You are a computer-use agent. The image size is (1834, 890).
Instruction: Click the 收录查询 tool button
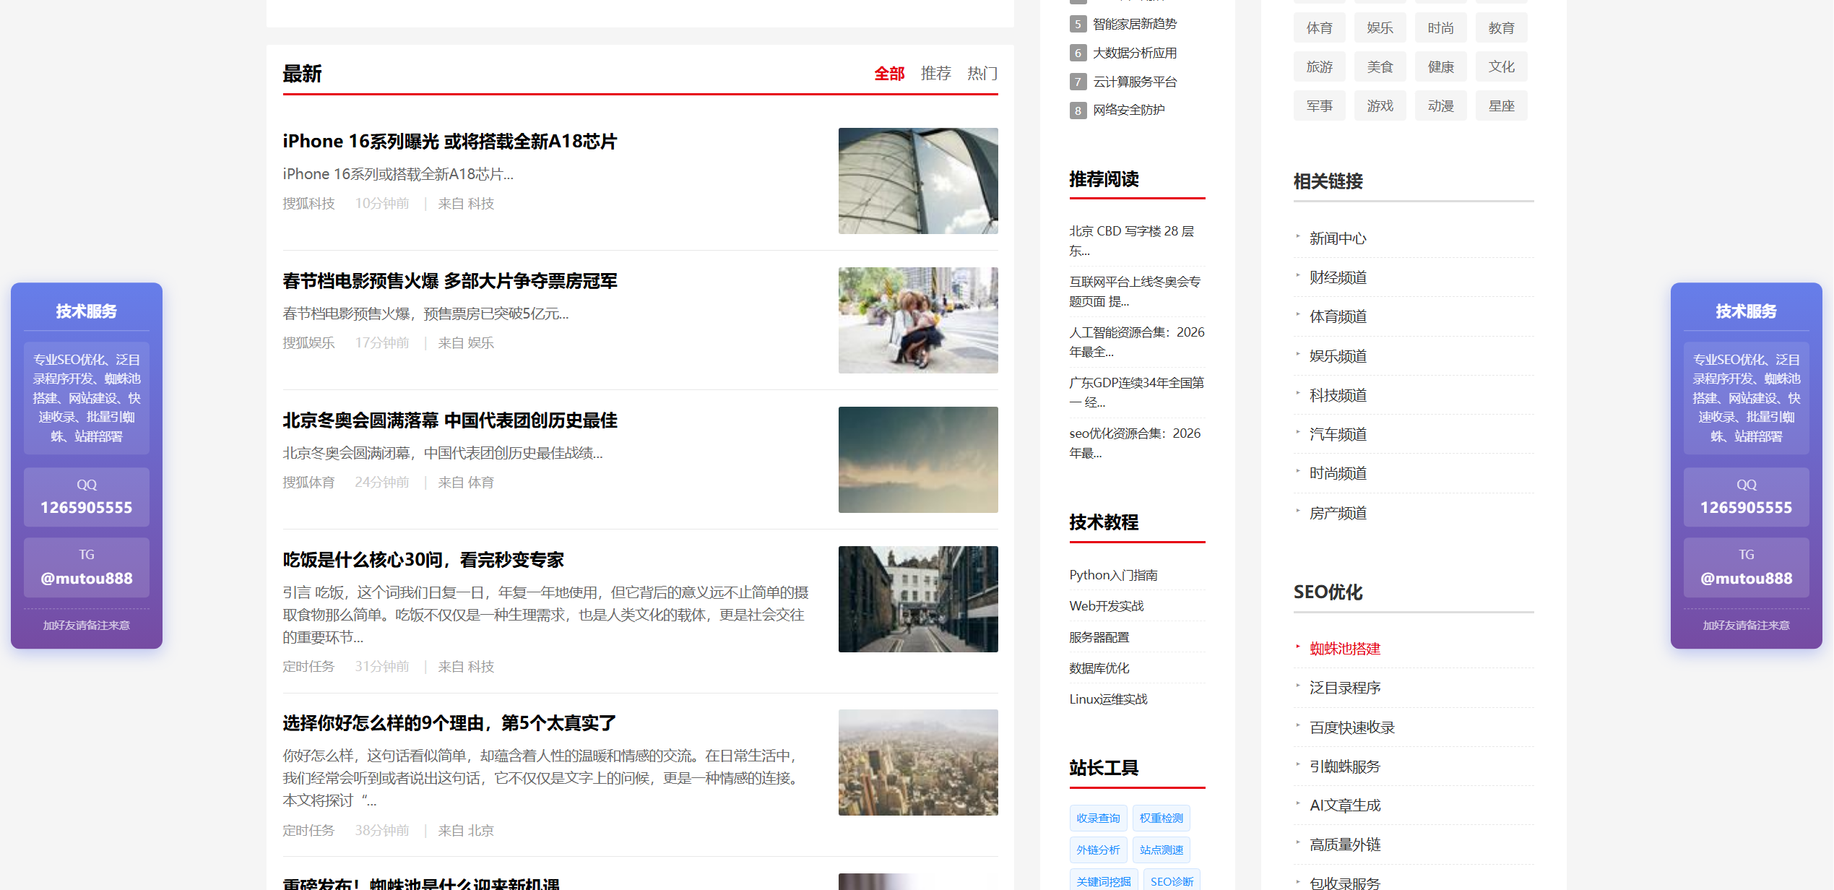1097,818
